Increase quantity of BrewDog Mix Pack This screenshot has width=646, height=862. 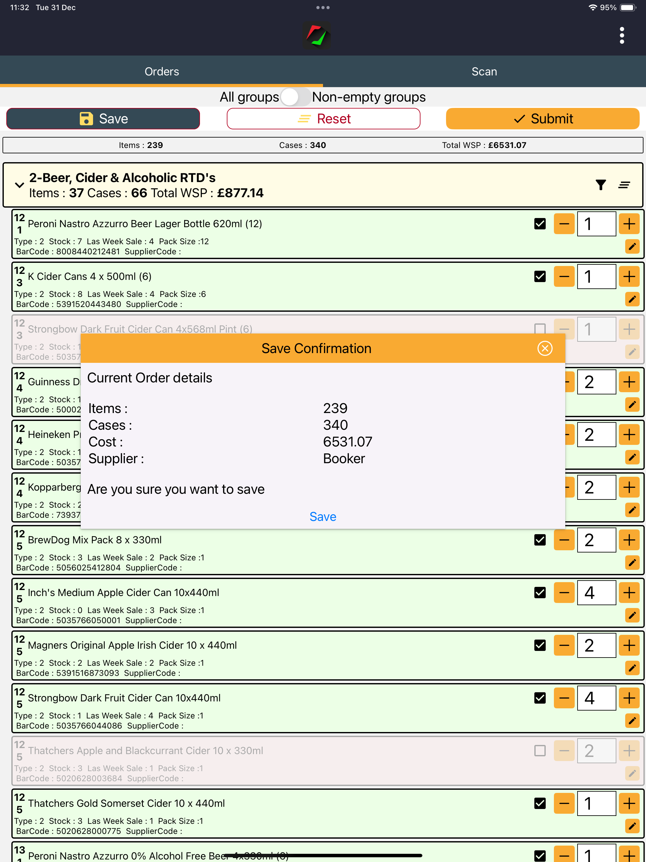tap(629, 540)
